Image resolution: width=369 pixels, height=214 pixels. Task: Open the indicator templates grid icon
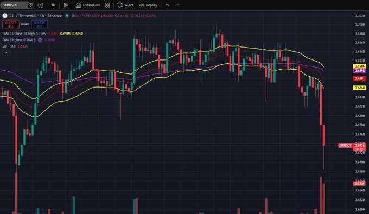[x=107, y=5]
